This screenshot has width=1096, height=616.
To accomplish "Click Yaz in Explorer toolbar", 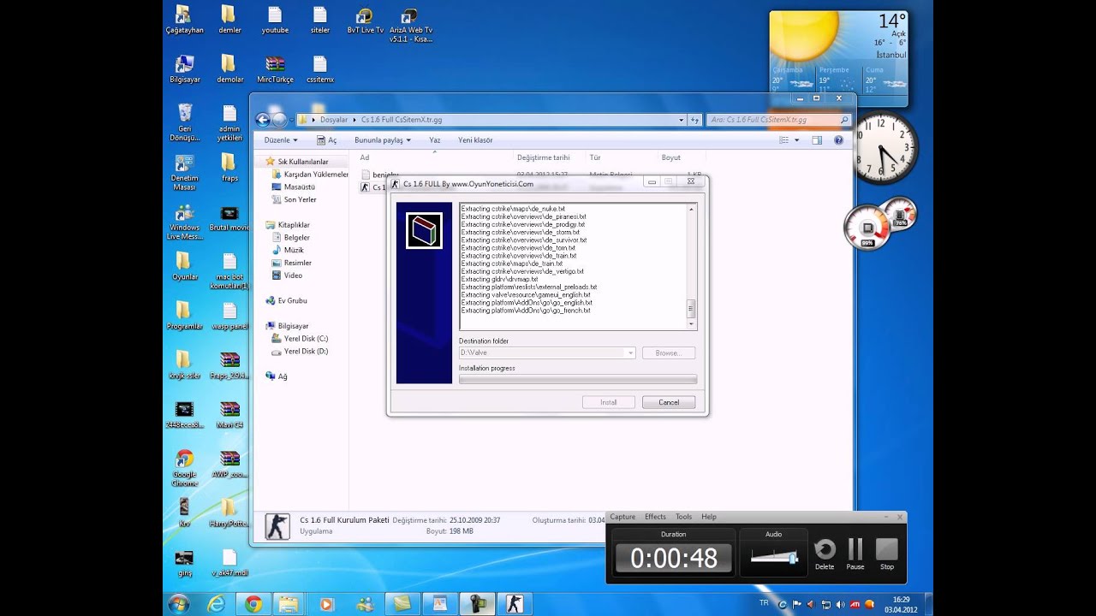I will click(435, 140).
